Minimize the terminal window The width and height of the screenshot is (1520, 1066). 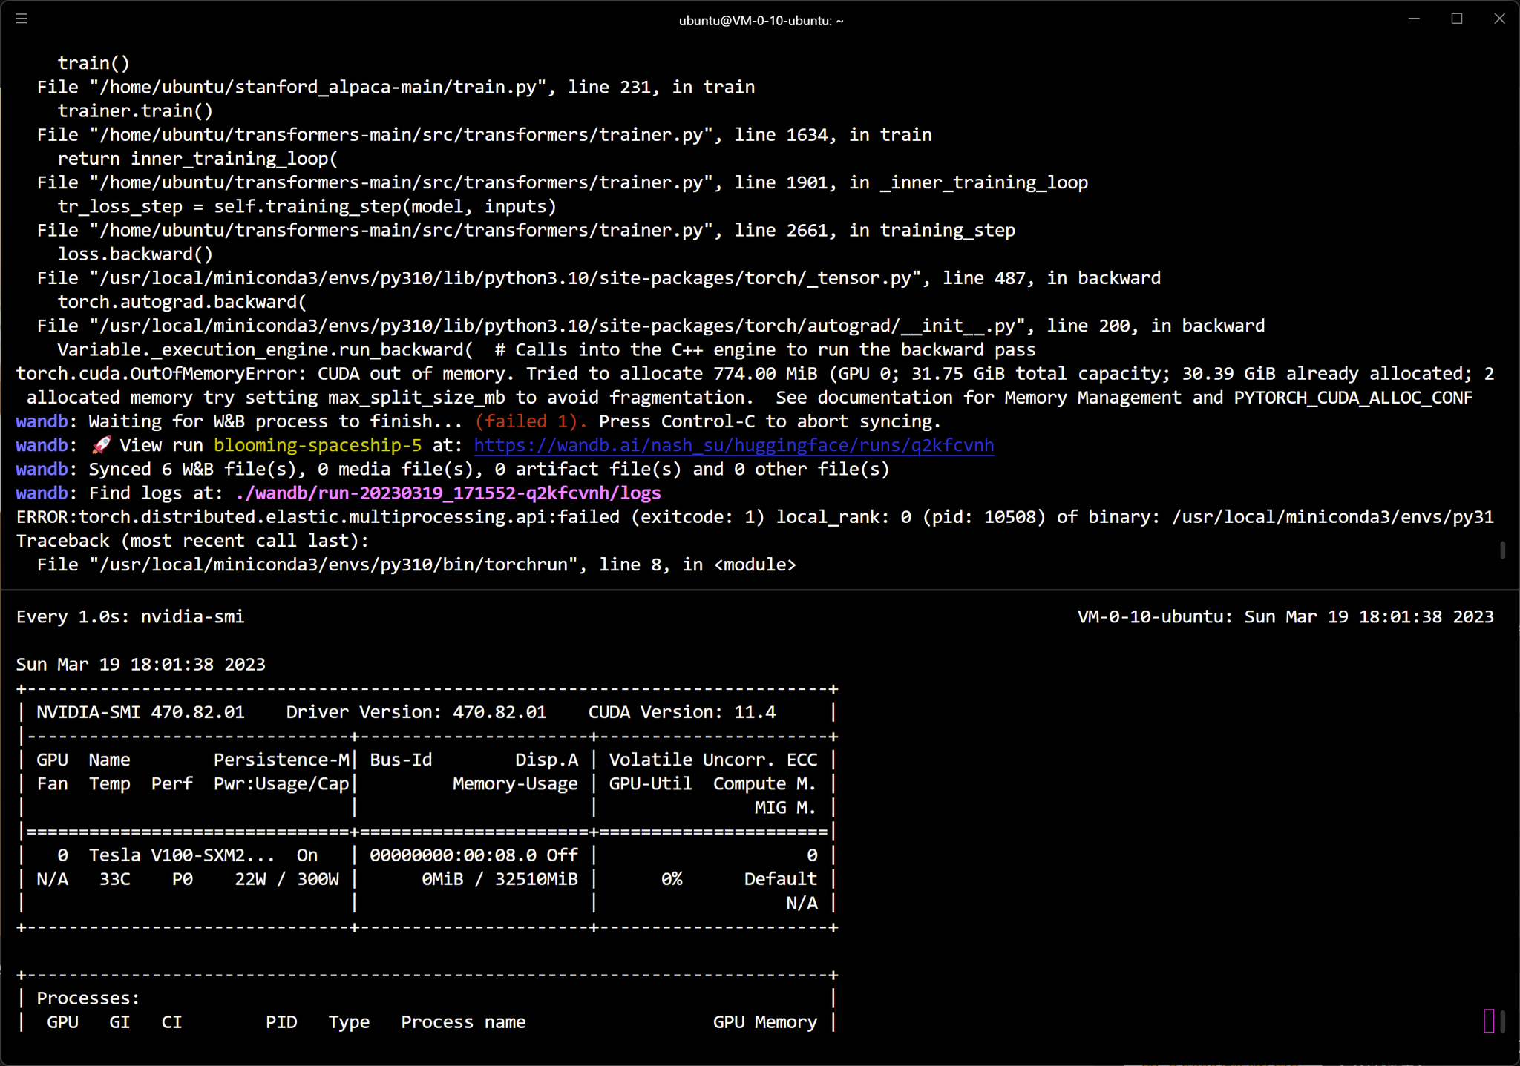pos(1414,19)
